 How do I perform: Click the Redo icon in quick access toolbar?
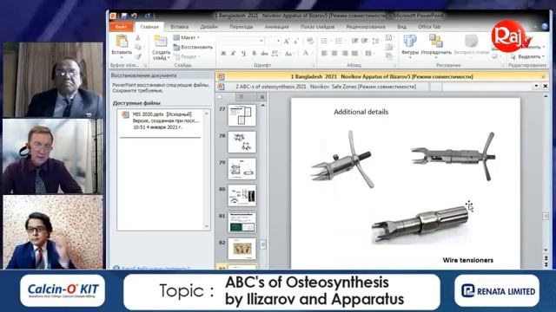pos(148,16)
